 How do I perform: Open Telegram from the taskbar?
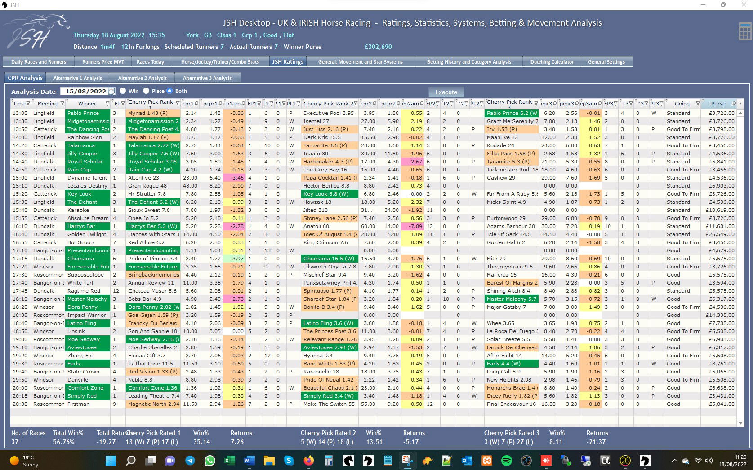(190, 461)
